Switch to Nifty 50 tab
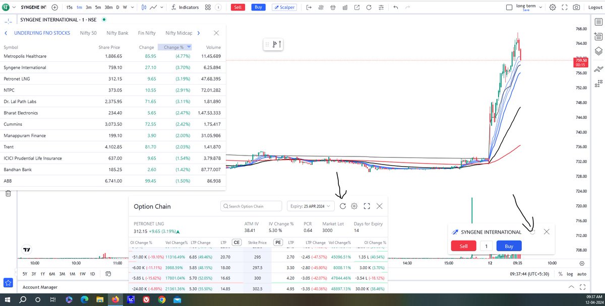 point(88,33)
